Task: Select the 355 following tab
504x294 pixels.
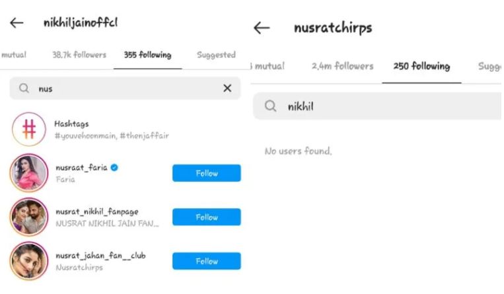Action: click(147, 55)
